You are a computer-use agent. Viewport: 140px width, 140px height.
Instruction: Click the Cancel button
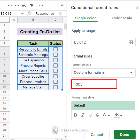tap(97, 135)
